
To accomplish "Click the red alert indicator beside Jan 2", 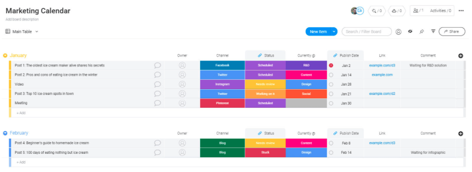I will pyautogui.click(x=331, y=65).
